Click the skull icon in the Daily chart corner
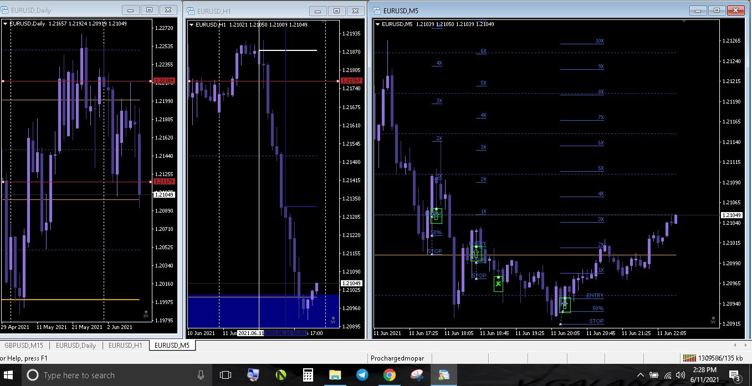 146,314
